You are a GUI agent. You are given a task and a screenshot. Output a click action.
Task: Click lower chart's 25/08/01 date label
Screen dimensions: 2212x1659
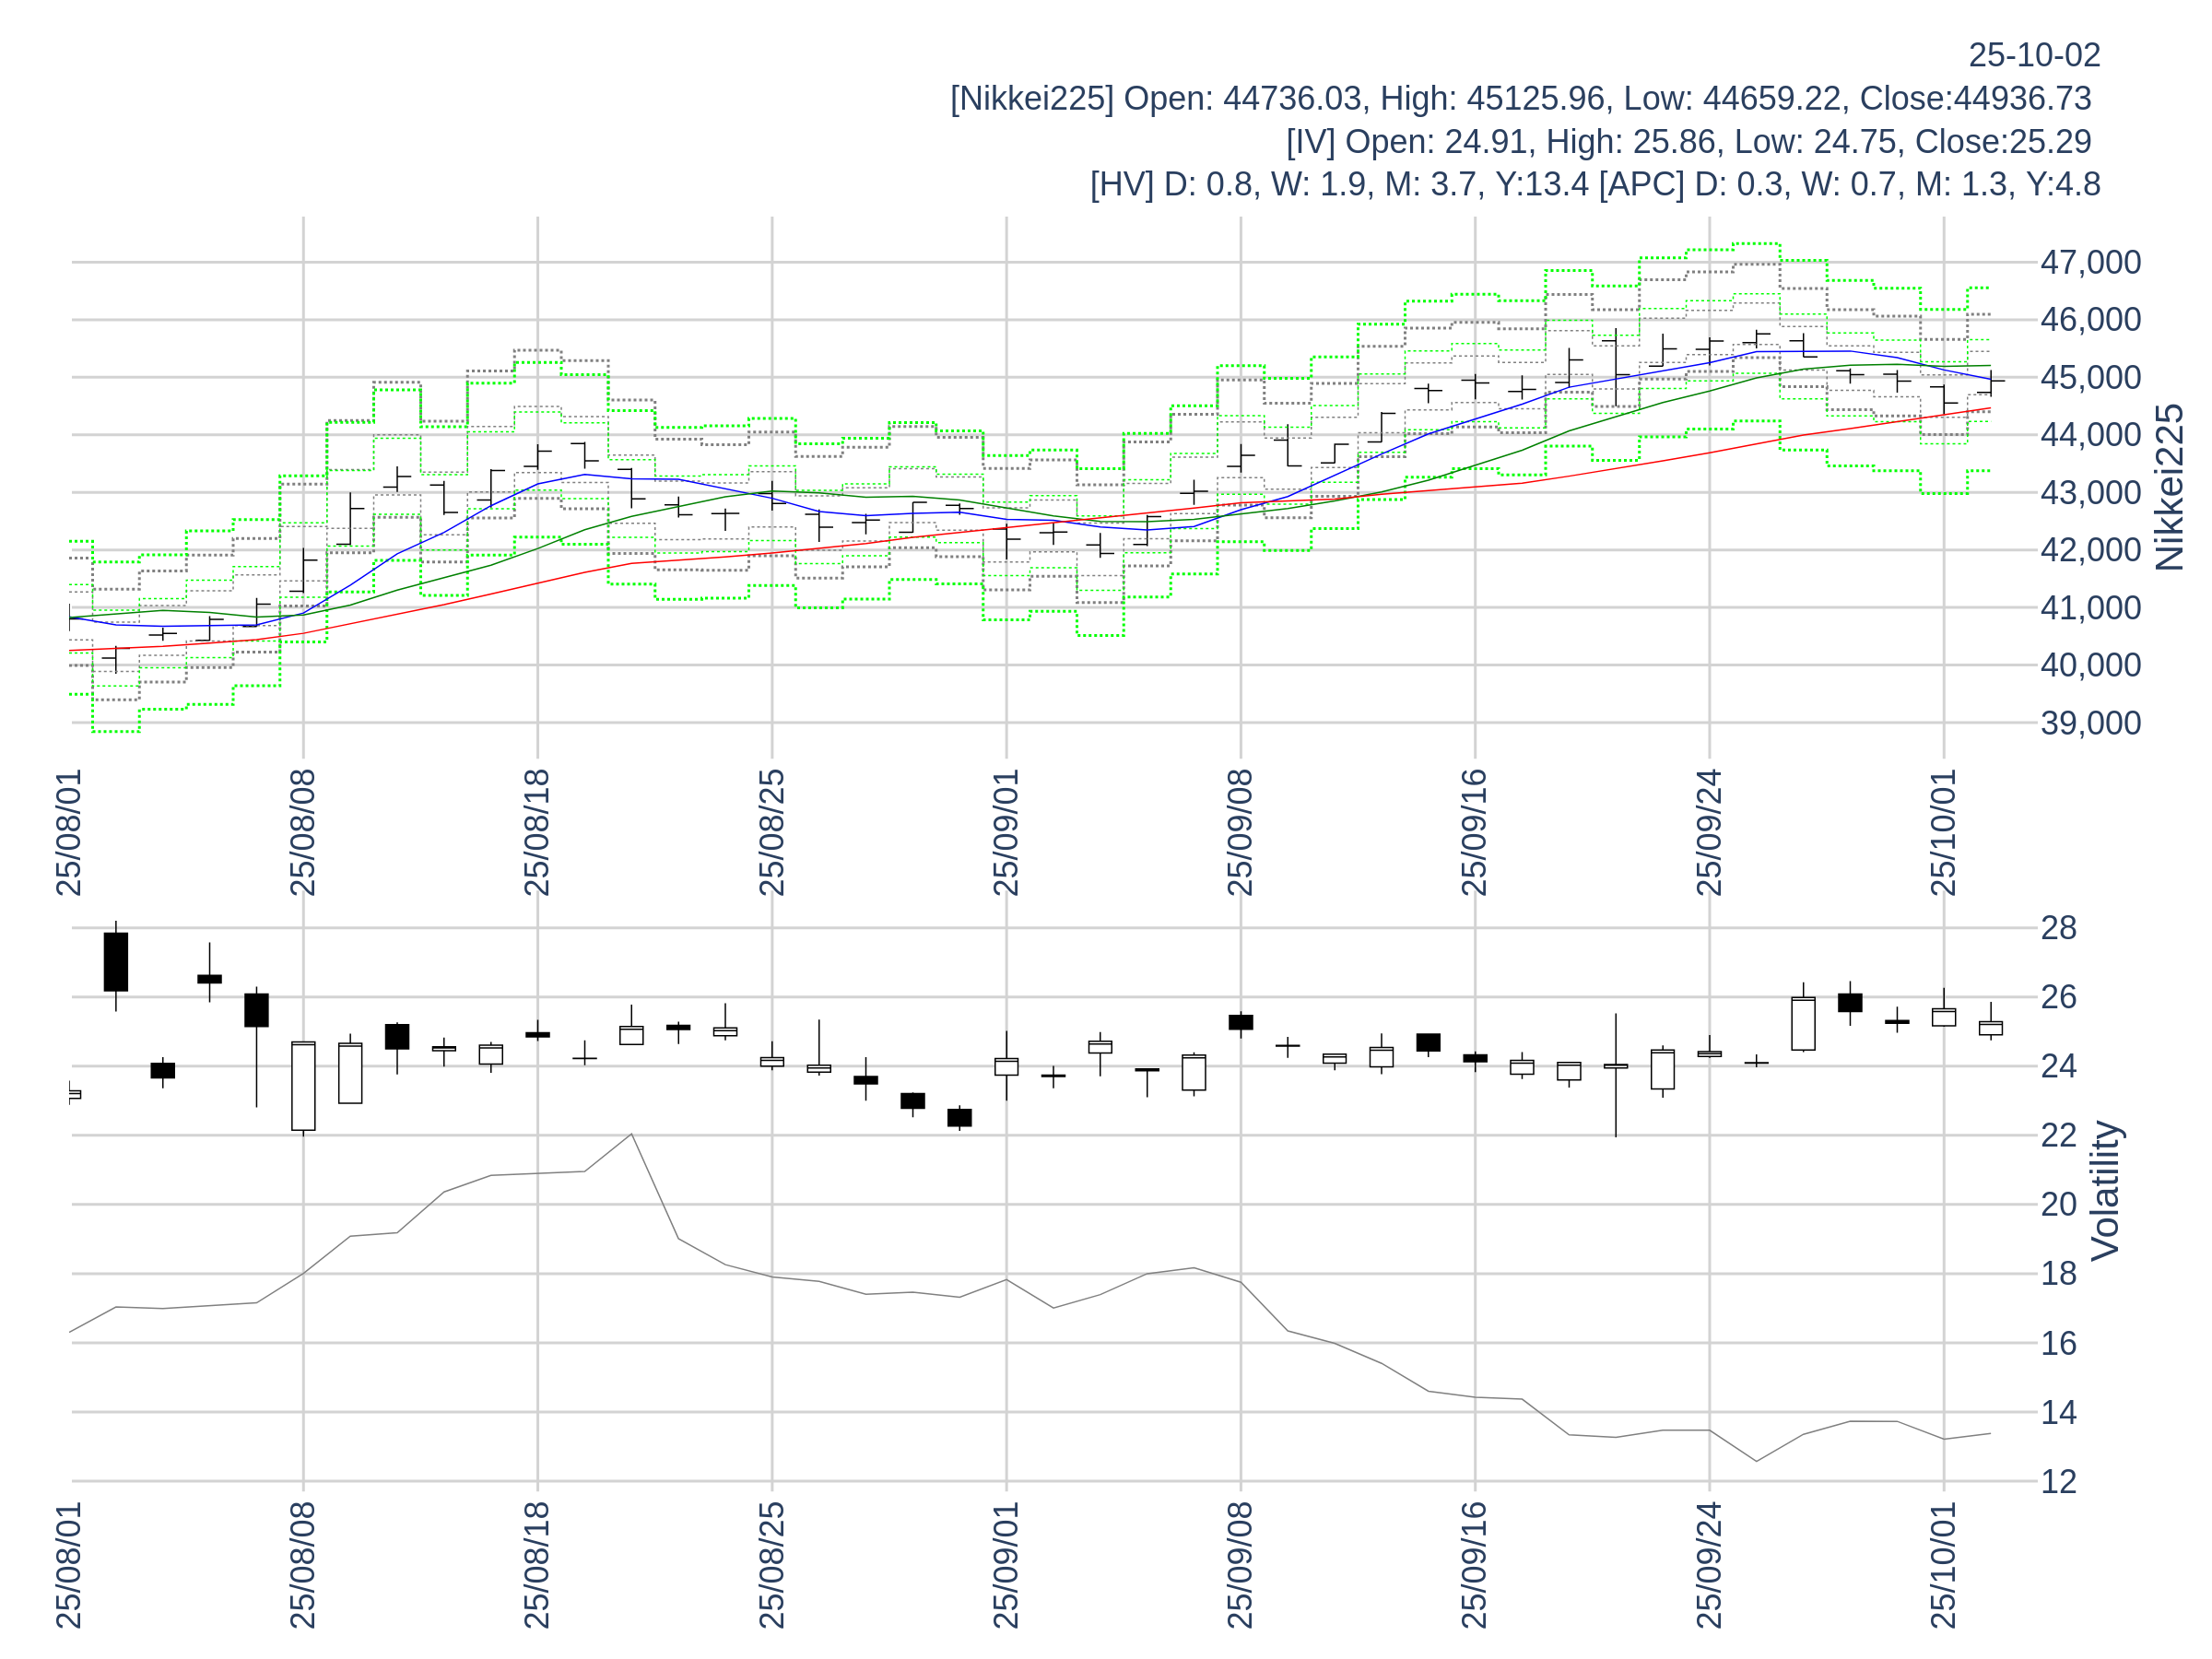tap(68, 1564)
